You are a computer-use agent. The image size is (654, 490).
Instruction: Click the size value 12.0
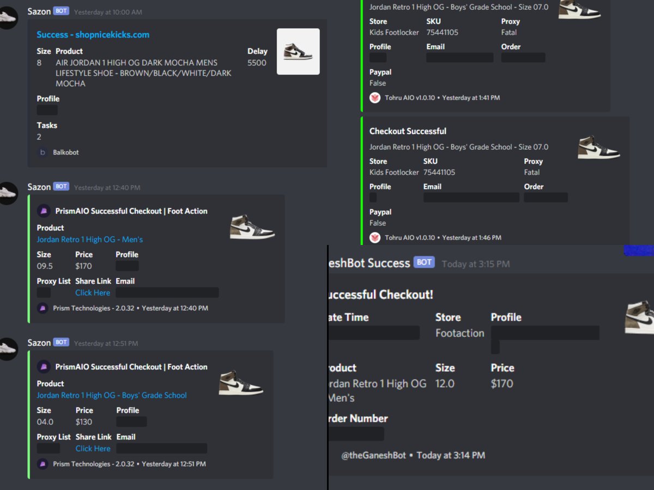point(445,384)
